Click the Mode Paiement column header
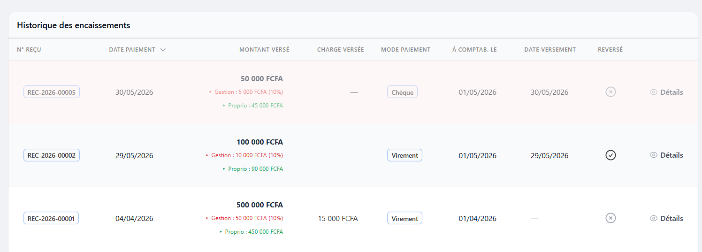Screen dimensions: 702x252 pyautogui.click(x=405, y=49)
